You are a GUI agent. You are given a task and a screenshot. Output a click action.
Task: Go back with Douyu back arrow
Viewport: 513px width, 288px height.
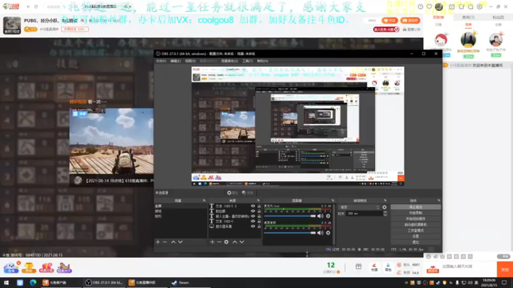(28, 6)
